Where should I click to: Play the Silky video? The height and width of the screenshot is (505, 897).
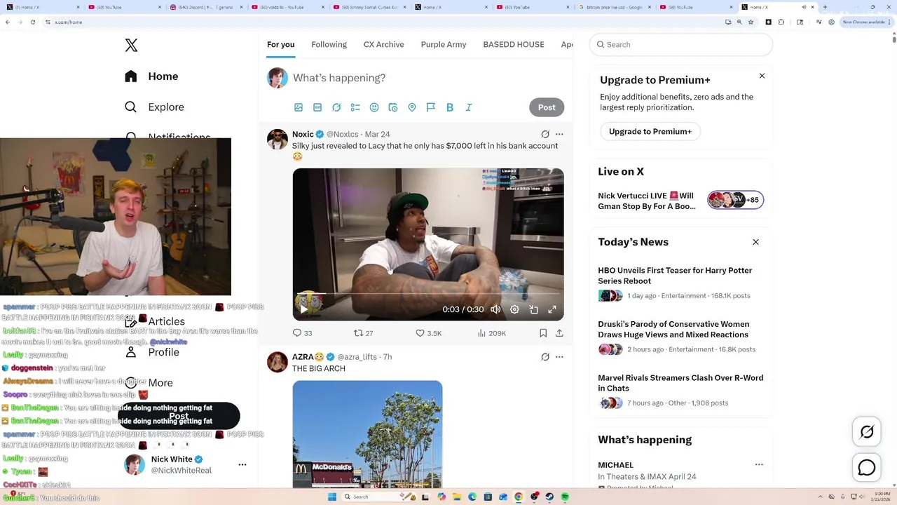(x=304, y=309)
